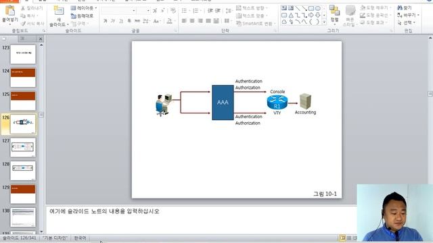433x243 pixels.
Task: Toggle text Shadow formatting
Action: point(129,21)
